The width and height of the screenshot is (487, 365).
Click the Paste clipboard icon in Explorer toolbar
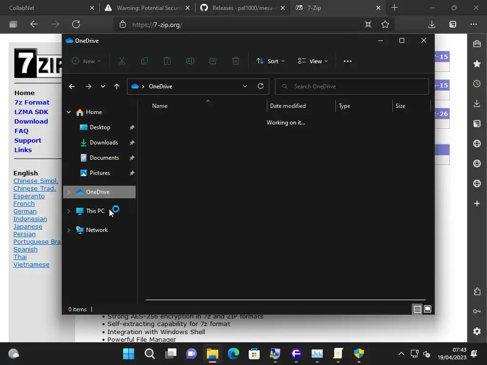[167, 61]
